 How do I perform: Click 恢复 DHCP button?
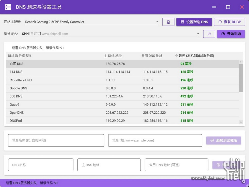(229, 22)
